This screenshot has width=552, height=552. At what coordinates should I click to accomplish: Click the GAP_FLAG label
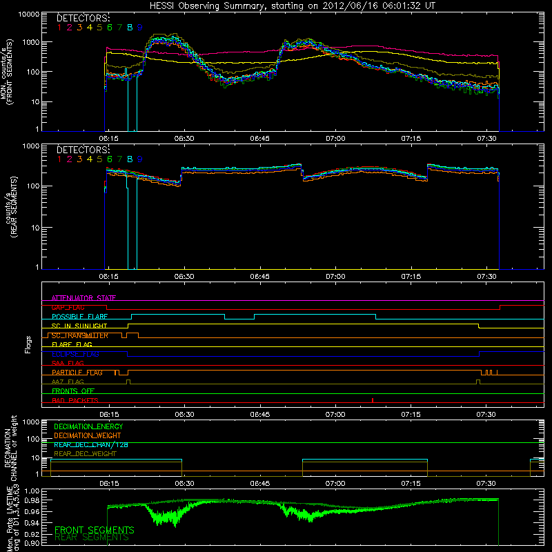tap(68, 307)
